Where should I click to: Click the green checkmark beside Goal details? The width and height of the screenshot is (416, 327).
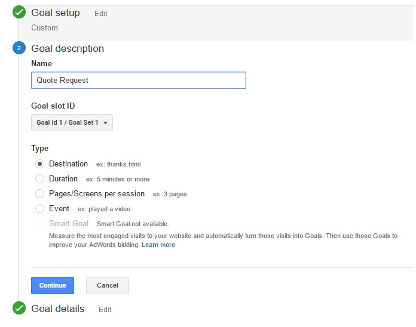click(19, 308)
